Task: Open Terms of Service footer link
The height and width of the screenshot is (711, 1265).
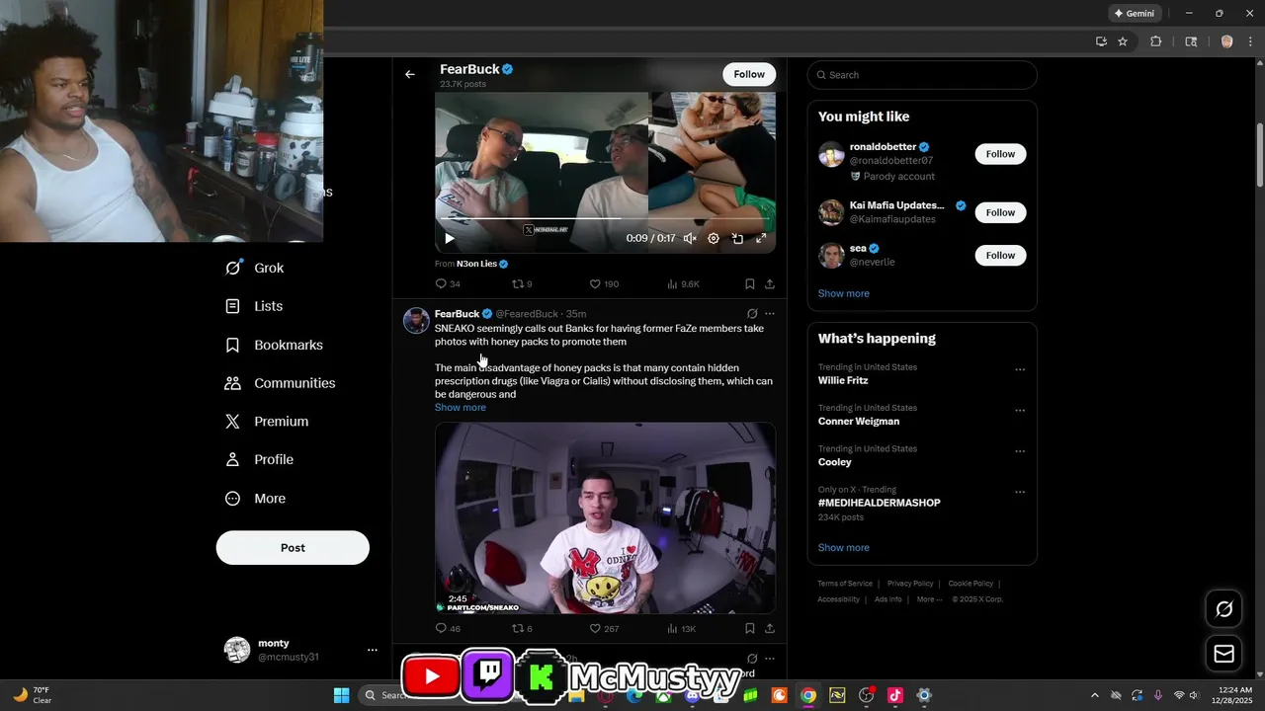Action: point(845,584)
